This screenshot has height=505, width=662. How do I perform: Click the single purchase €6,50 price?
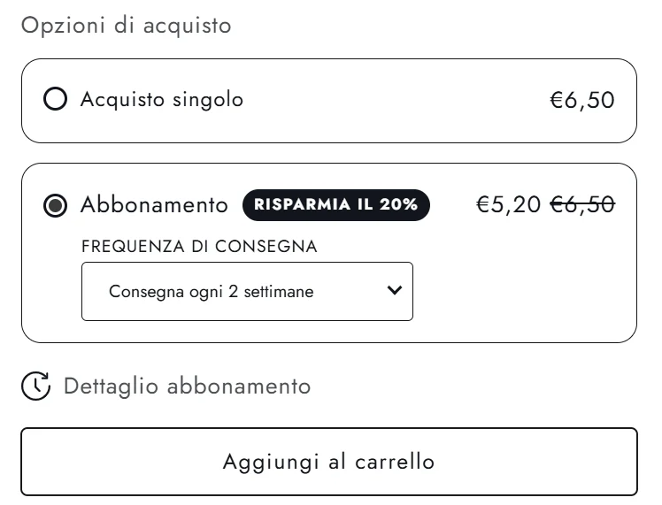tap(582, 100)
